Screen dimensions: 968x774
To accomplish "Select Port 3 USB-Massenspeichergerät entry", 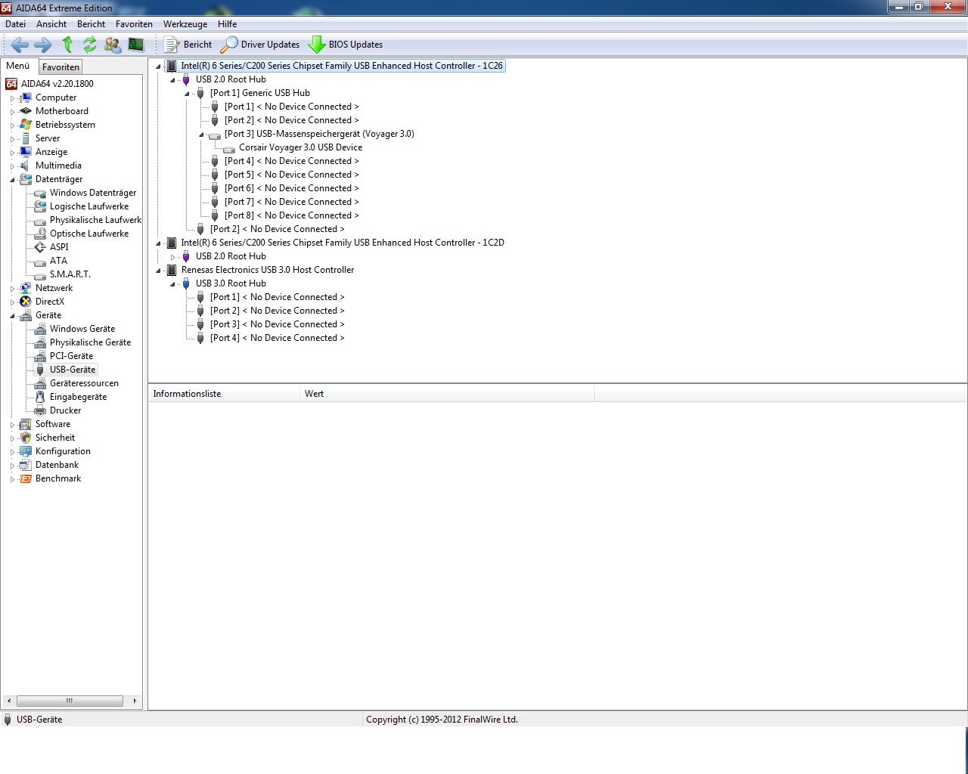I will 319,134.
